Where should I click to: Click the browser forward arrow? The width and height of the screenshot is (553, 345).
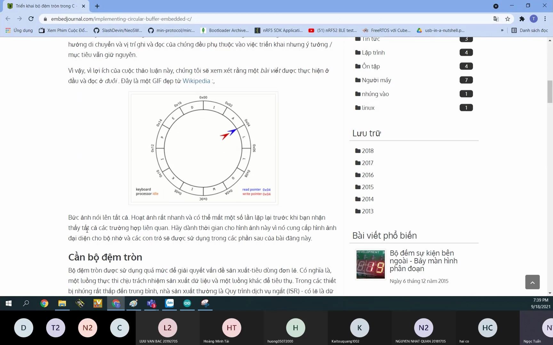click(20, 19)
